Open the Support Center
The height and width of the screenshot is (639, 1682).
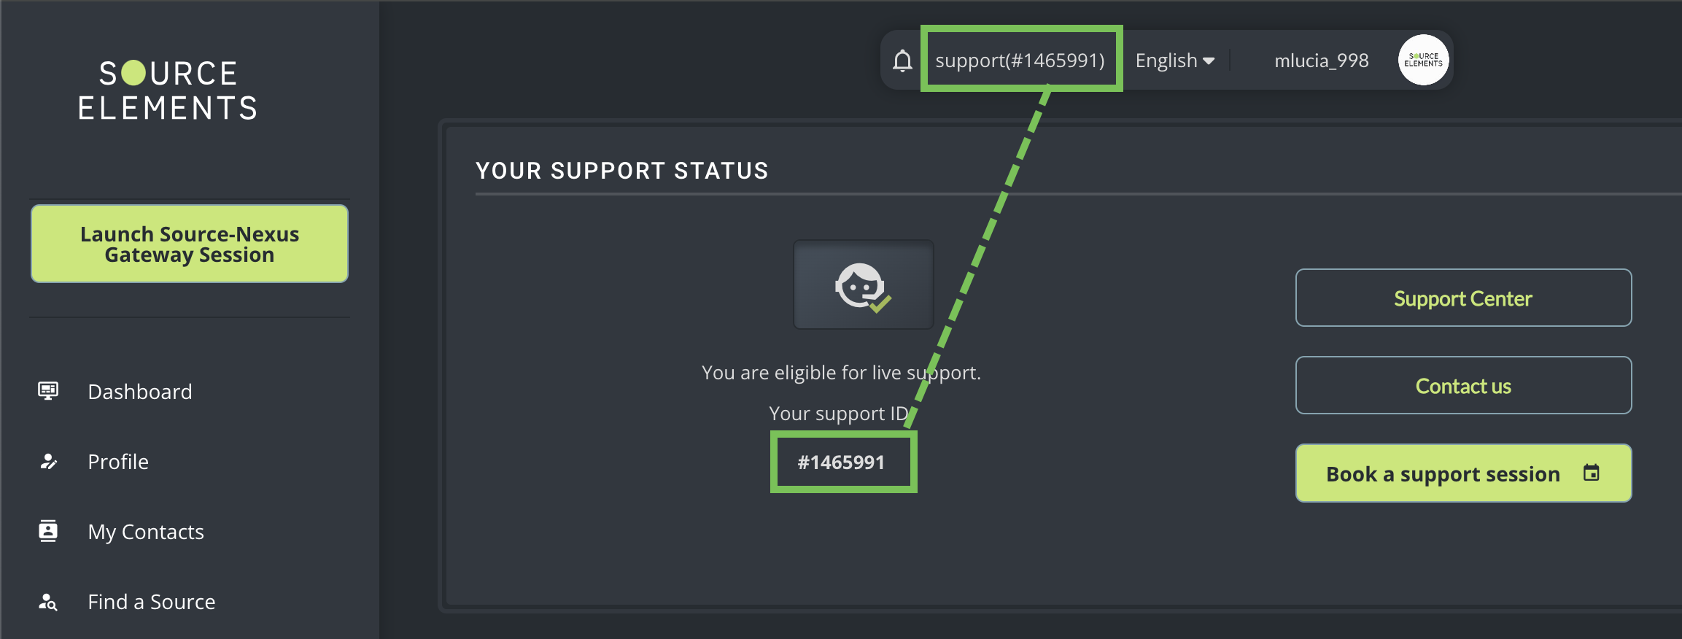(1463, 298)
